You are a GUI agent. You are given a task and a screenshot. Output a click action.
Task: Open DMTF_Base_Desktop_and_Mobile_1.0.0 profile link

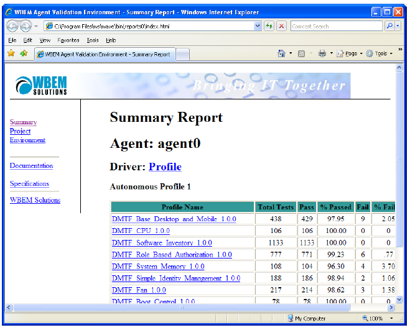[x=174, y=219]
